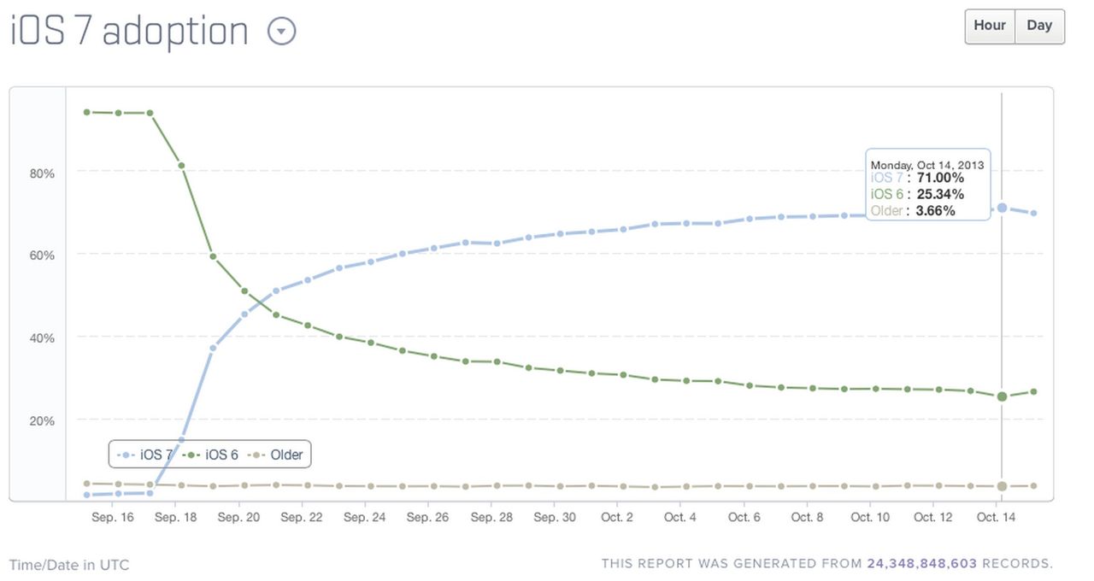1094x581 pixels.
Task: Click the 24,348,848,603 records count
Action: click(921, 564)
